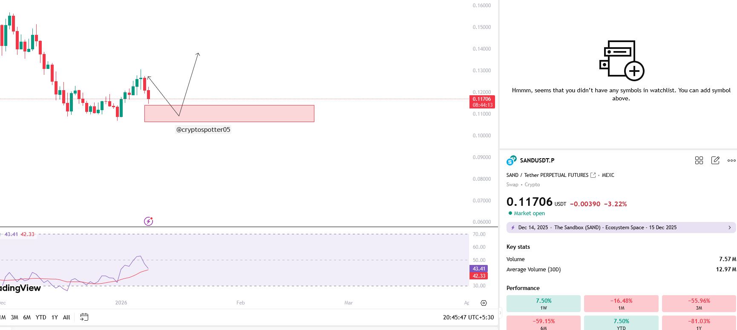Open the grid layout icon beside SANDUSDT.P
The width and height of the screenshot is (737, 330).
[699, 160]
